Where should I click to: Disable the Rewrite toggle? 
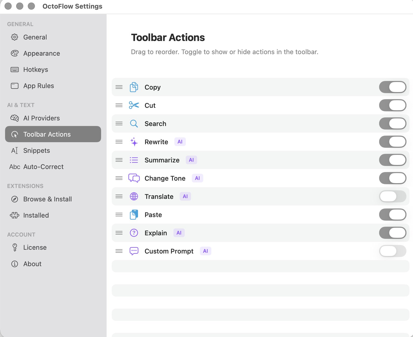pyautogui.click(x=393, y=142)
